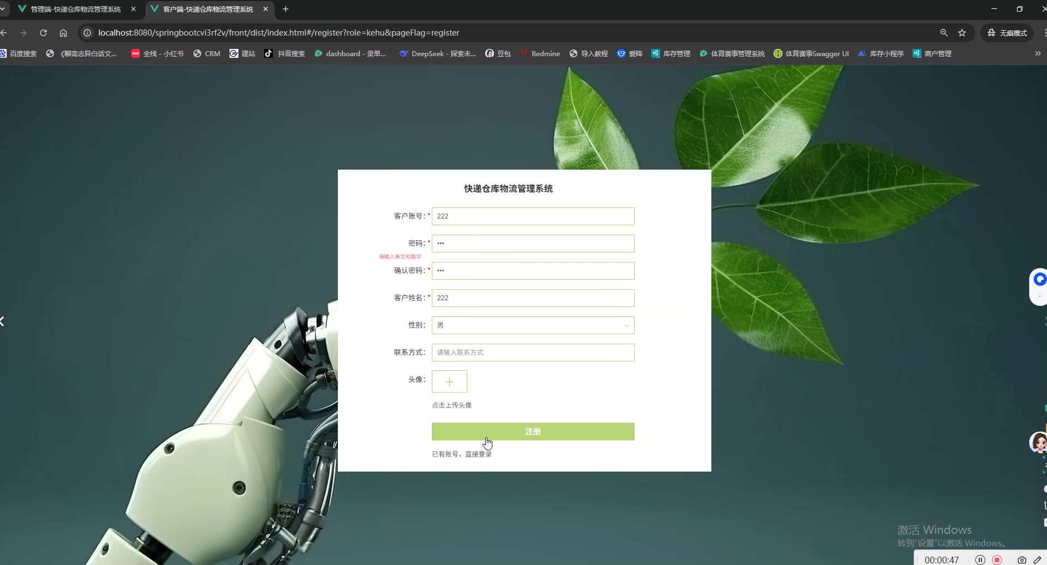Close the 管理端-快递仓库物流管理系统 tab
Image resolution: width=1047 pixels, height=565 pixels.
point(133,9)
